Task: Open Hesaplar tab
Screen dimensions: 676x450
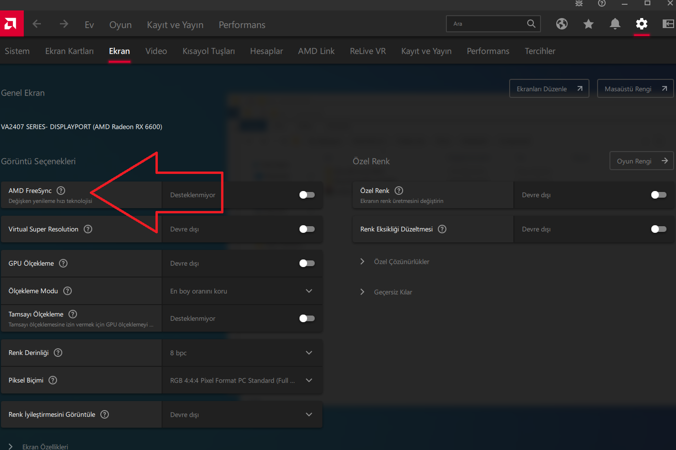Action: 266,51
